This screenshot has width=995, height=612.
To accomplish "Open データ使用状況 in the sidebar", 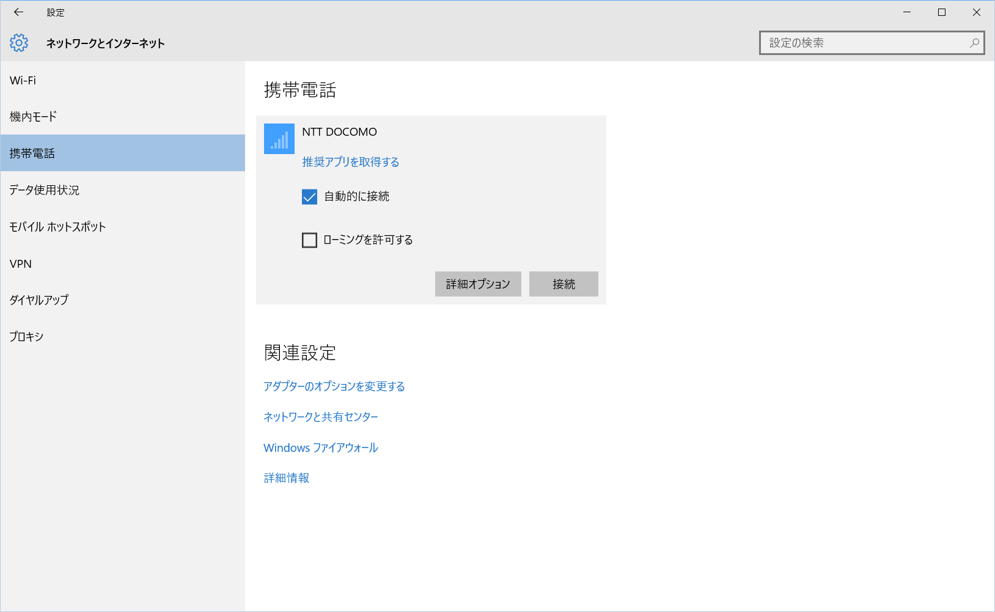I will coord(122,190).
